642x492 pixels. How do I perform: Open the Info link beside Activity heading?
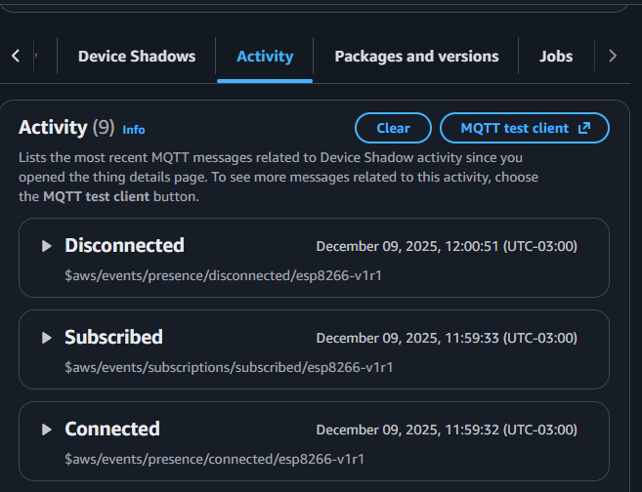(x=134, y=130)
